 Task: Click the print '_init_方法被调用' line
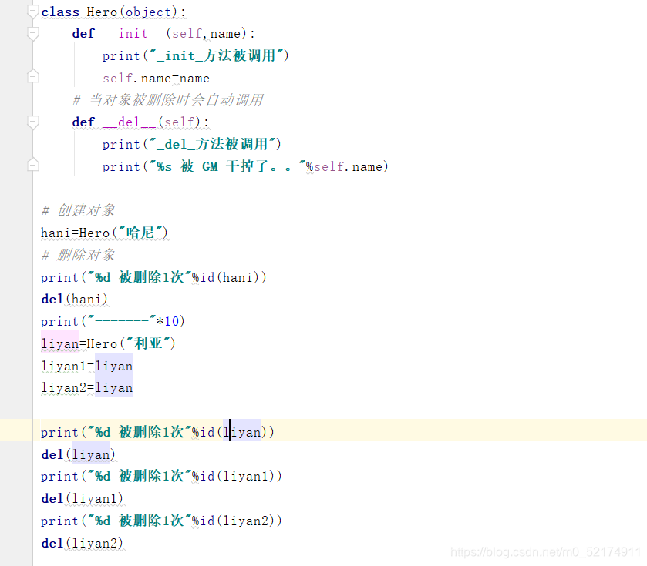tap(196, 55)
